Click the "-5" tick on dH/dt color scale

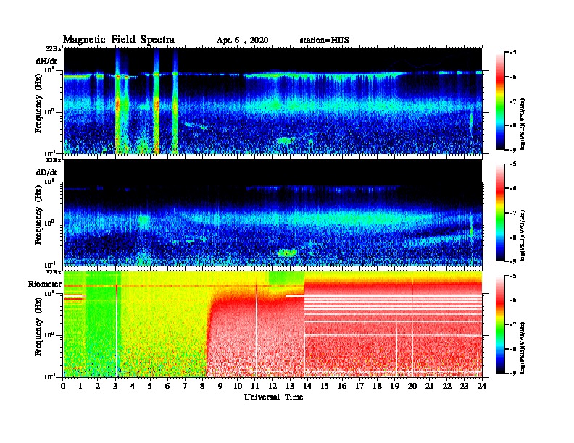point(512,53)
